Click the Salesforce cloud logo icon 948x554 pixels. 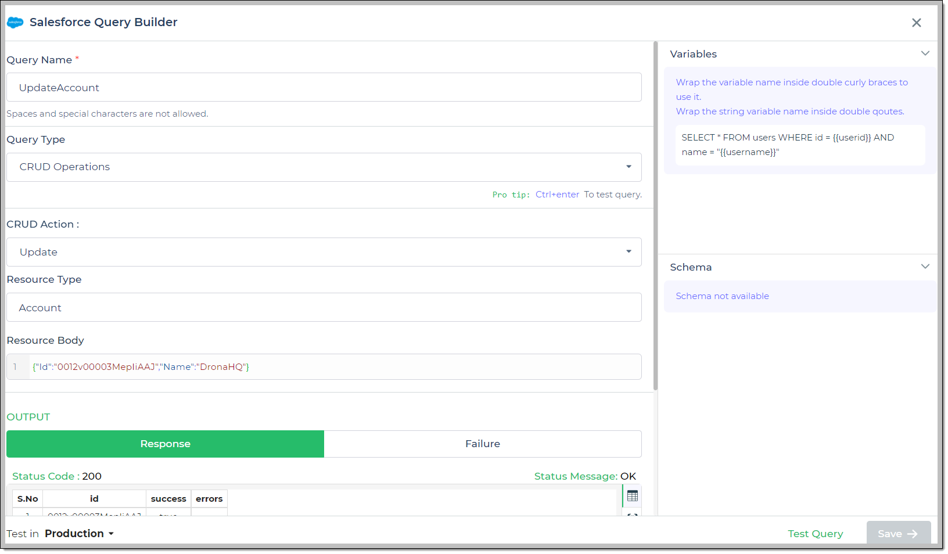pos(15,23)
